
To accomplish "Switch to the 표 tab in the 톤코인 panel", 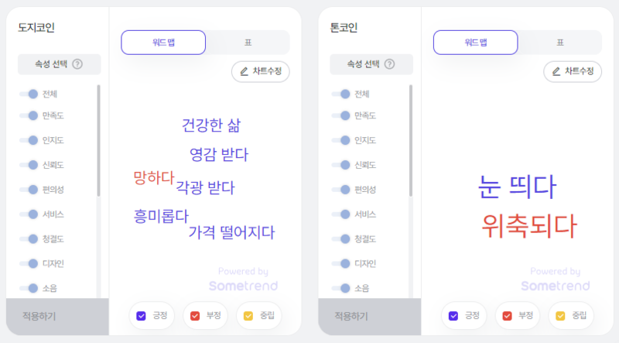I will coord(559,43).
